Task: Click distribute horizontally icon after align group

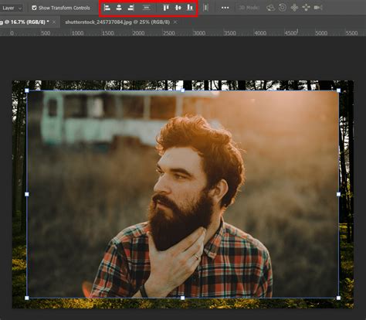Action: pos(205,8)
